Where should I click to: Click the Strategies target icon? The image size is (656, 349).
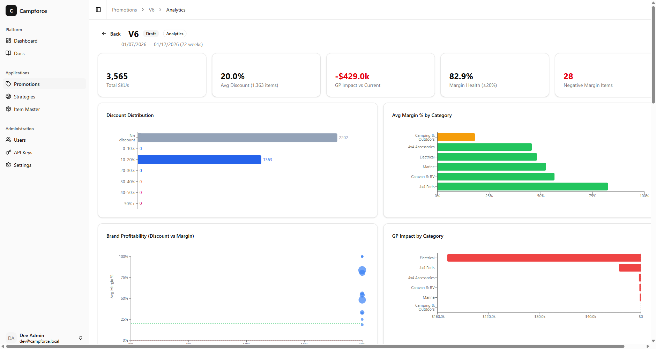coord(8,96)
